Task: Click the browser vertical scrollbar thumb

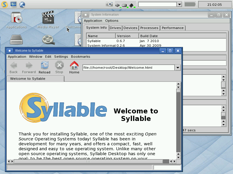Action: pos(179,91)
